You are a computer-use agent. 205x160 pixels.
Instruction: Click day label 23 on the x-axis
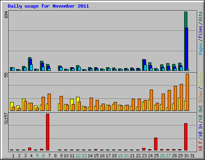144,156
